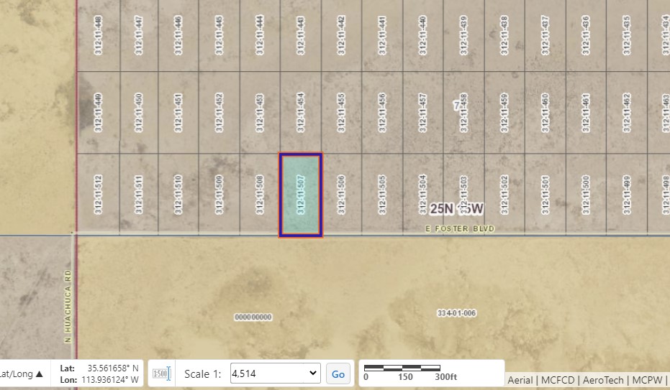Image resolution: width=670 pixels, height=390 pixels.
Task: Click the E Foster Blvd street label
Action: (459, 228)
